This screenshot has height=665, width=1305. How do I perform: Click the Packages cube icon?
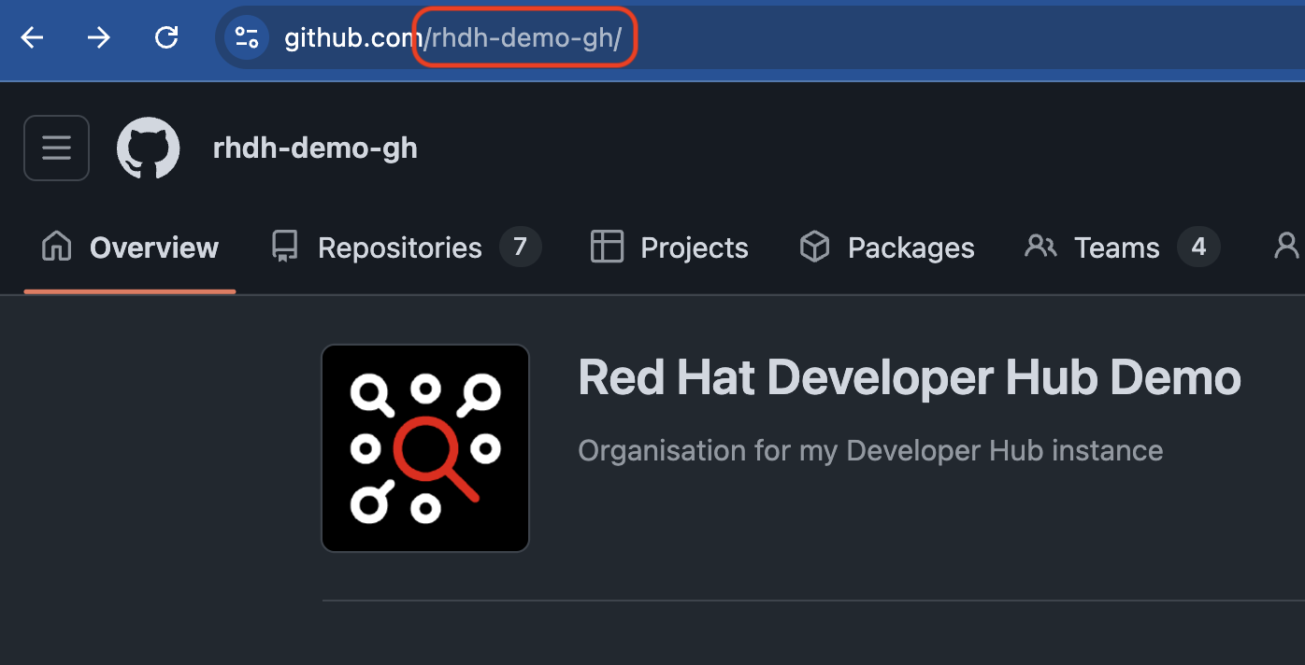(x=815, y=247)
